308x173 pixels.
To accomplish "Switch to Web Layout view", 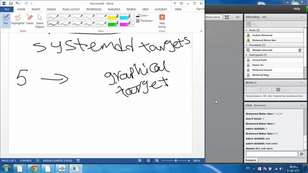I will [x=157, y=161].
